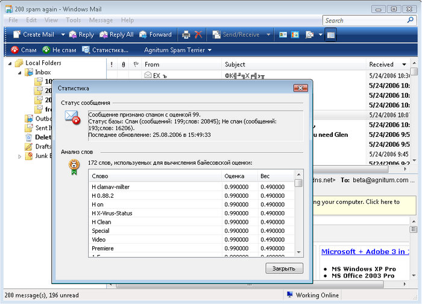Image resolution: width=422 pixels, height=304 pixels.
Task: Click the red Delete X icon
Action: coord(198,35)
